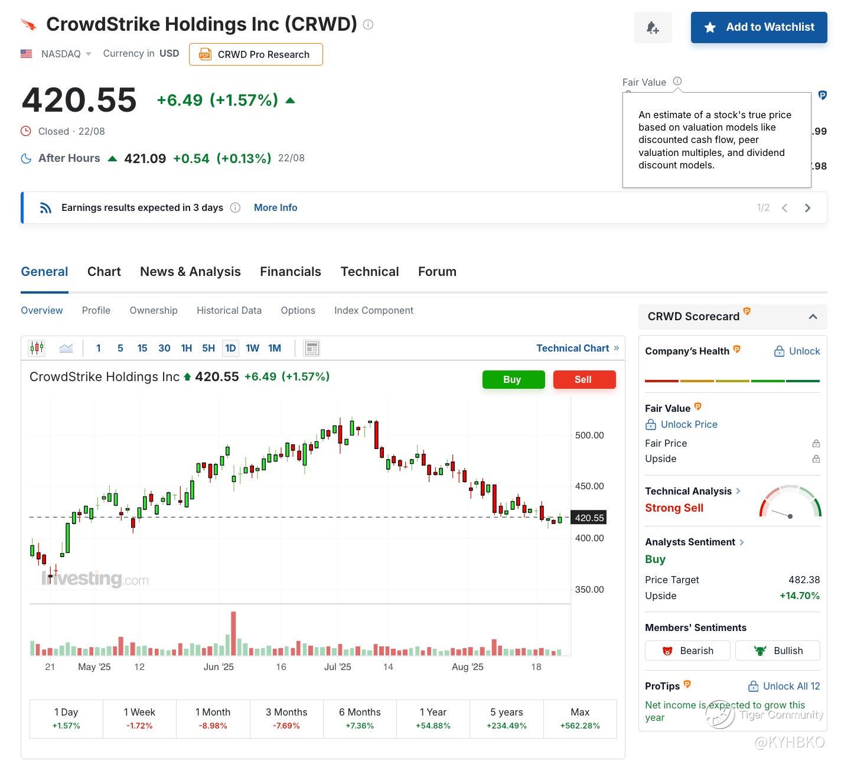Click the info icon beside Fair Value
Viewport: 841px width, 761px height.
click(x=677, y=82)
